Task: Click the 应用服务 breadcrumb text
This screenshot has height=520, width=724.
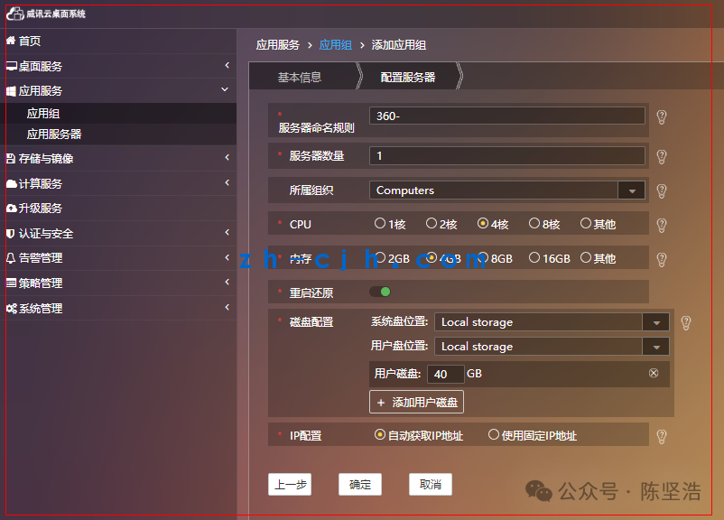Action: (x=278, y=45)
